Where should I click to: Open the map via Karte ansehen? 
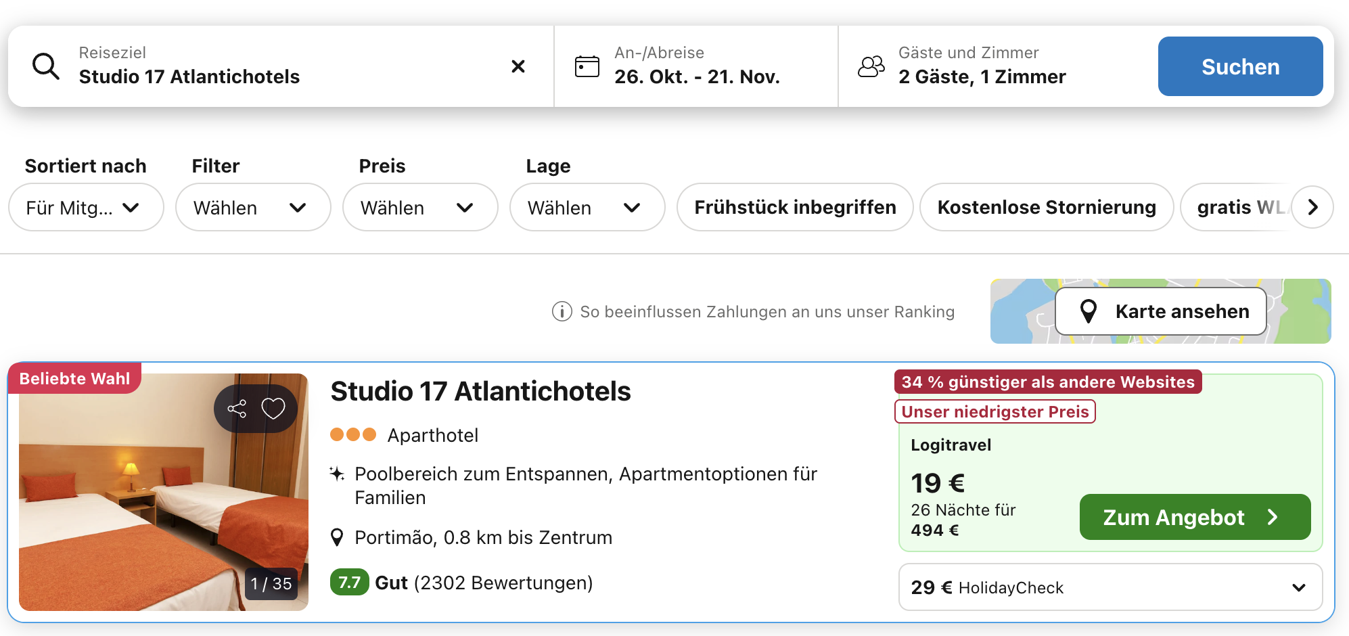click(x=1161, y=311)
